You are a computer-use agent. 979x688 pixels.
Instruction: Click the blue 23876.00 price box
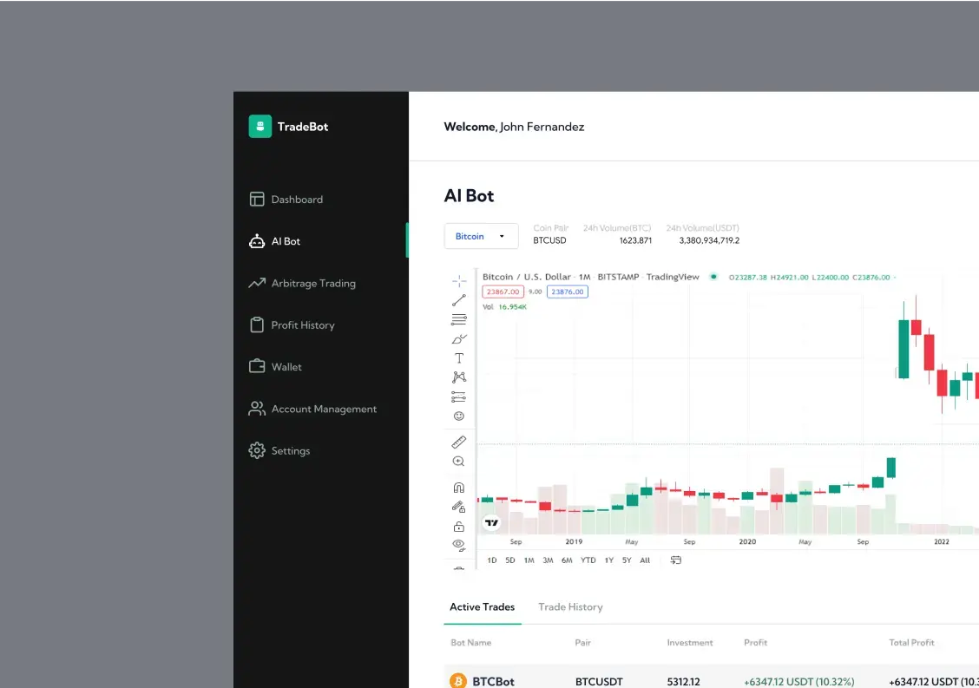[x=568, y=292]
